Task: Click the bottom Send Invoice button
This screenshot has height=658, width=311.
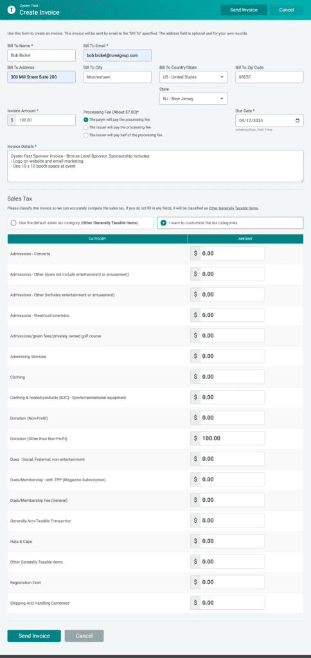Action: pos(34,636)
